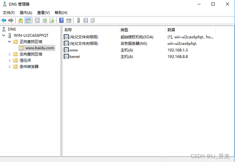Screen dimensions: 235x162
Task: Click the win-ui2cas6pfqt. NS data value
Action: (x=182, y=43)
